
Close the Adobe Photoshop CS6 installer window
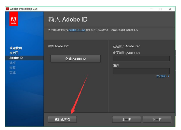[x=170, y=9]
